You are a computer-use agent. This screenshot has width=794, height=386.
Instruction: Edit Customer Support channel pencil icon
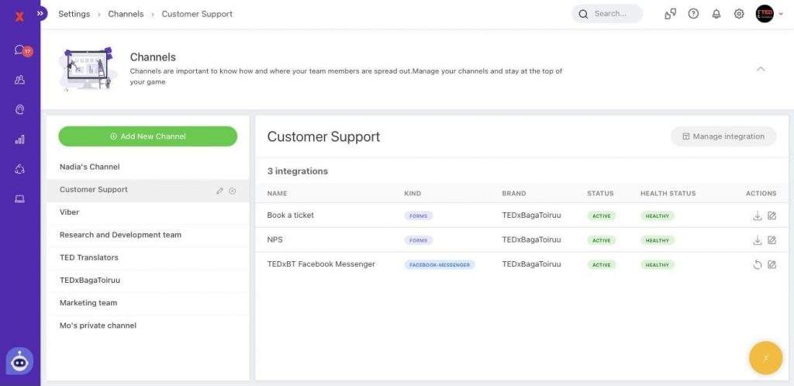coord(219,191)
